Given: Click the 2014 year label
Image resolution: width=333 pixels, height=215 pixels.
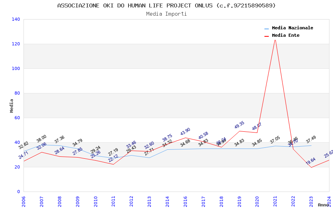Looking at the screenshot, I should (x=167, y=201).
